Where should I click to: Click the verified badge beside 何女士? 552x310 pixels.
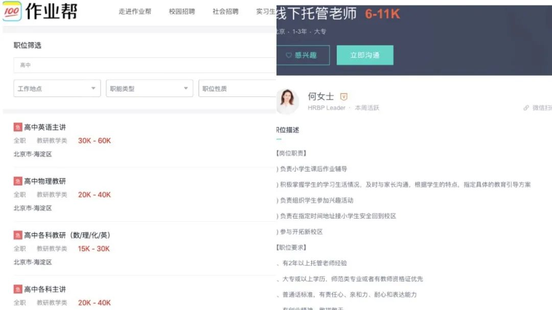[x=344, y=96]
